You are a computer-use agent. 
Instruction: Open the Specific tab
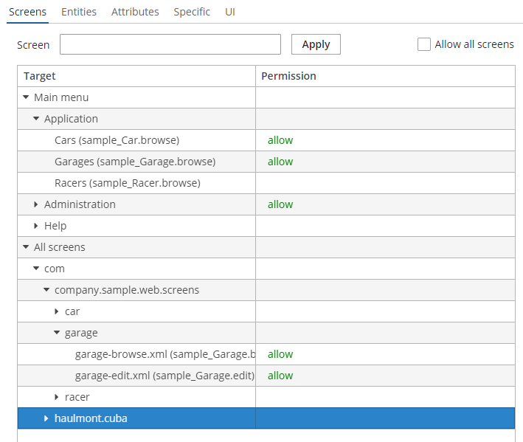(x=192, y=12)
